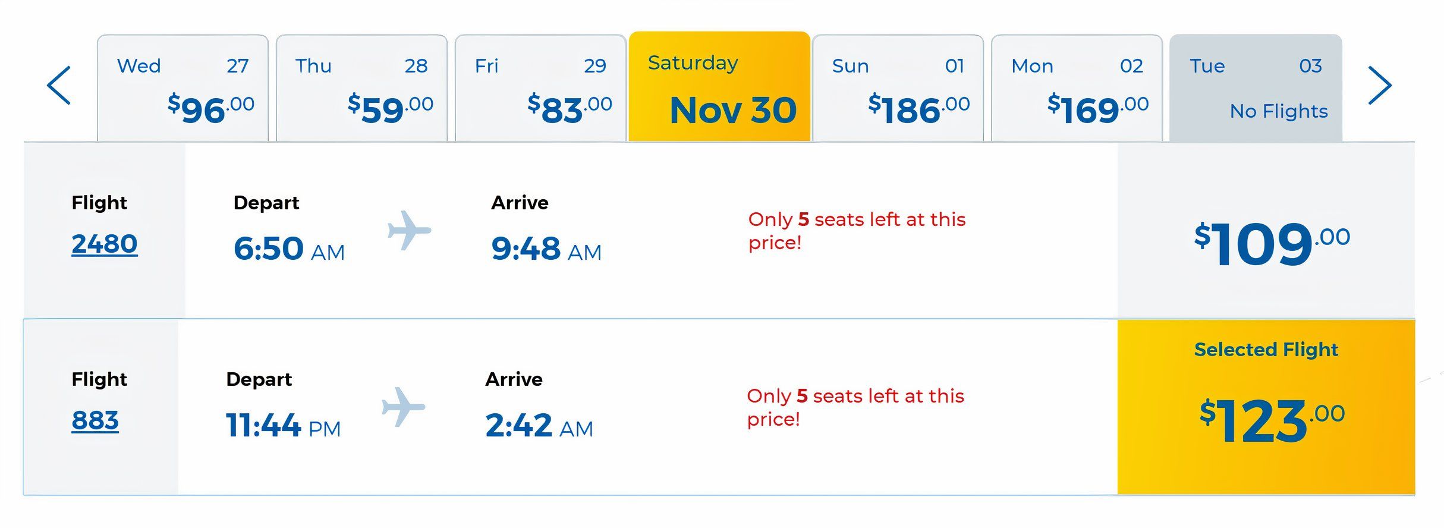
Task: Select the Wed 27 date card
Action: tap(183, 87)
